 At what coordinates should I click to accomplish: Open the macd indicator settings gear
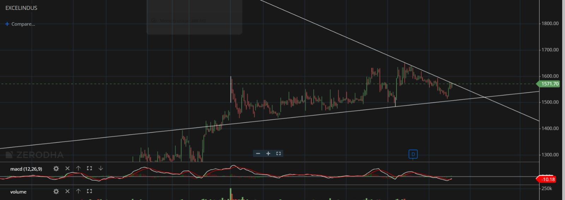coord(56,169)
